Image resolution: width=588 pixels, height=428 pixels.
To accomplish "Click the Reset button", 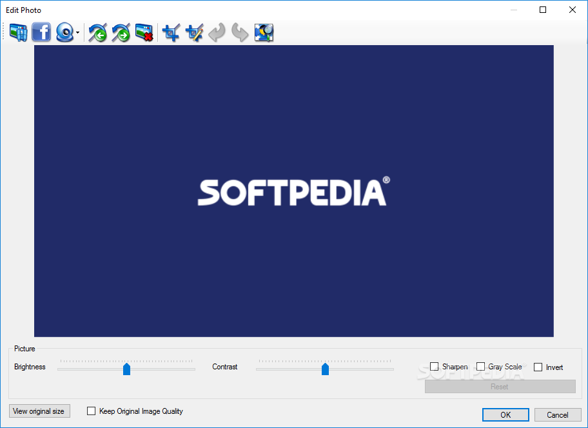I will pos(500,386).
